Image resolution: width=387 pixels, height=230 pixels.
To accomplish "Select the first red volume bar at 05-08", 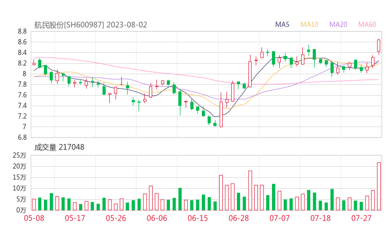I will click(34, 204).
